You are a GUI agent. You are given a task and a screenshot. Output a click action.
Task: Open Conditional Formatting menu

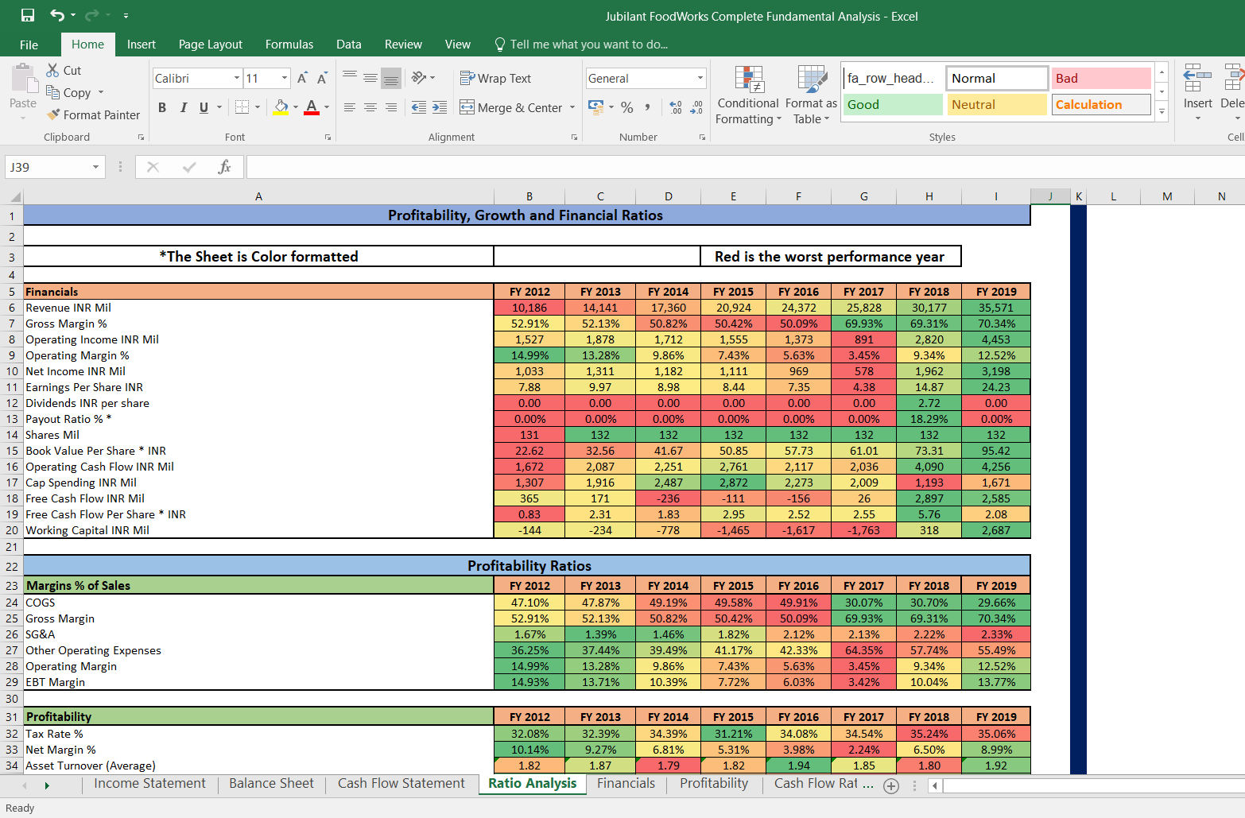[748, 95]
